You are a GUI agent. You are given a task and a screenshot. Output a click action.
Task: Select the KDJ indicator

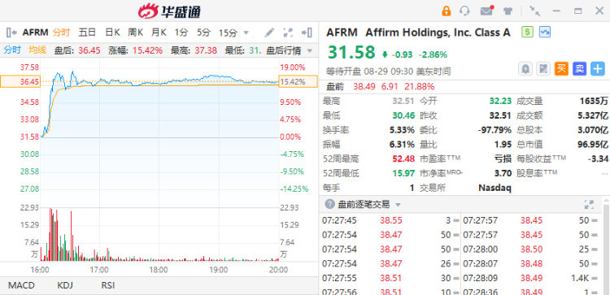point(65,285)
